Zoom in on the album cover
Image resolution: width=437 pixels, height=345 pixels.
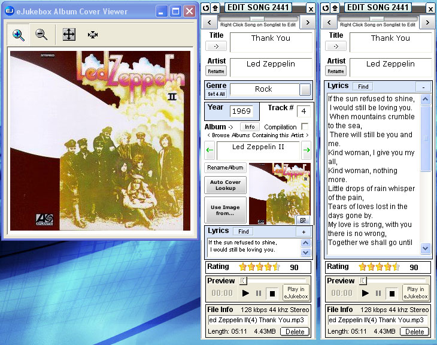tap(18, 35)
